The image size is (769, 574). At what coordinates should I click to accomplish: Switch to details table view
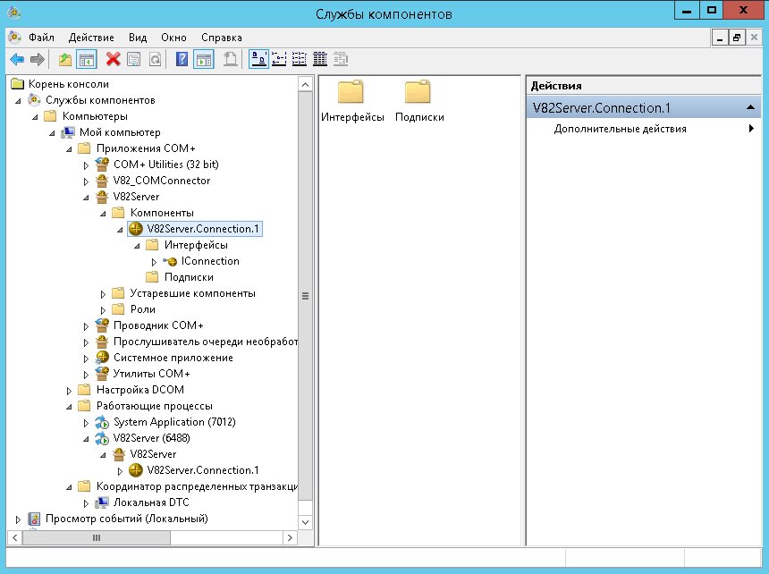[320, 60]
